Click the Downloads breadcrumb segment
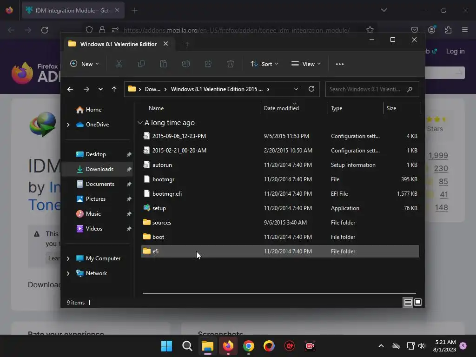 (x=152, y=89)
